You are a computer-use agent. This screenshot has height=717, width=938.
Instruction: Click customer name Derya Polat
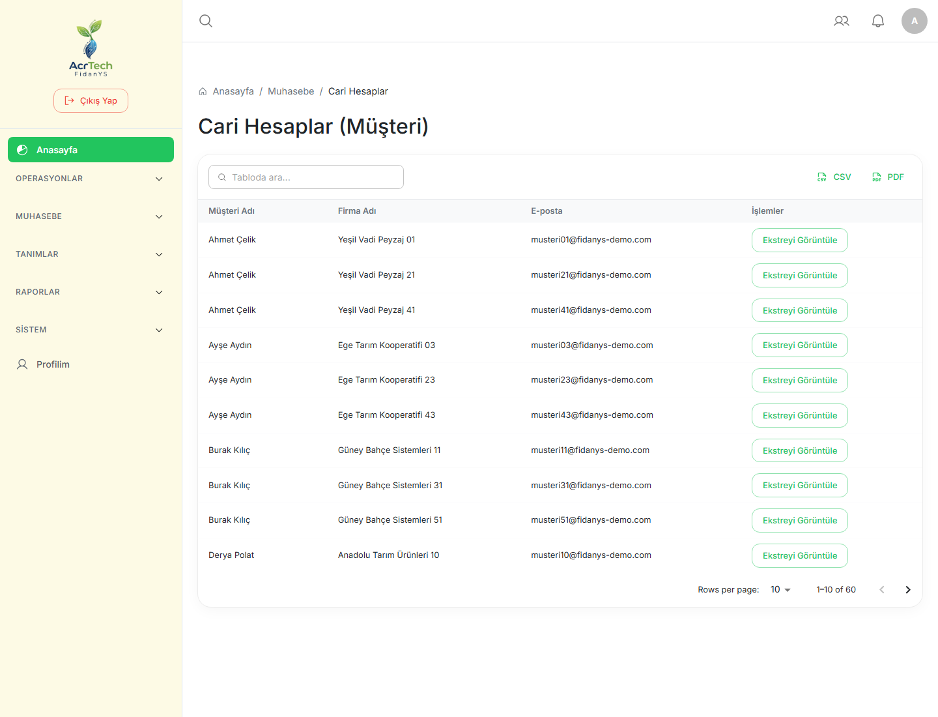click(231, 555)
